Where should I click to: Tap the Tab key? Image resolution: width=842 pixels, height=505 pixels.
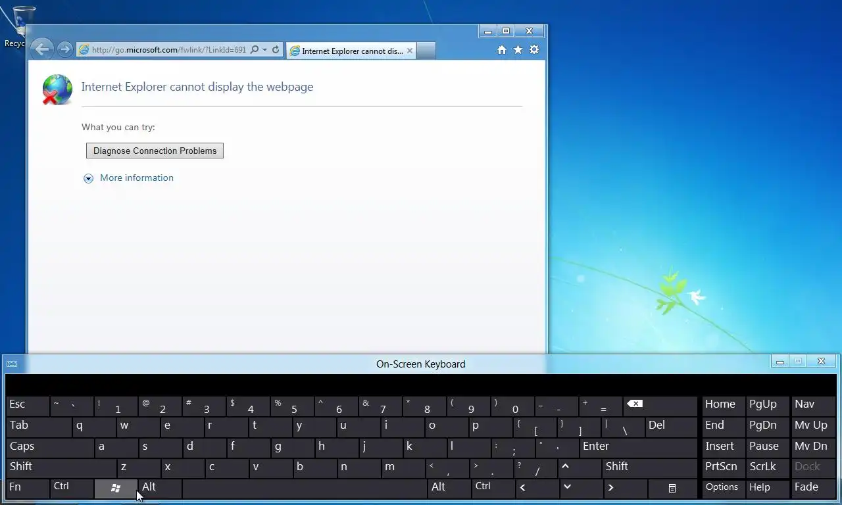[39, 427]
